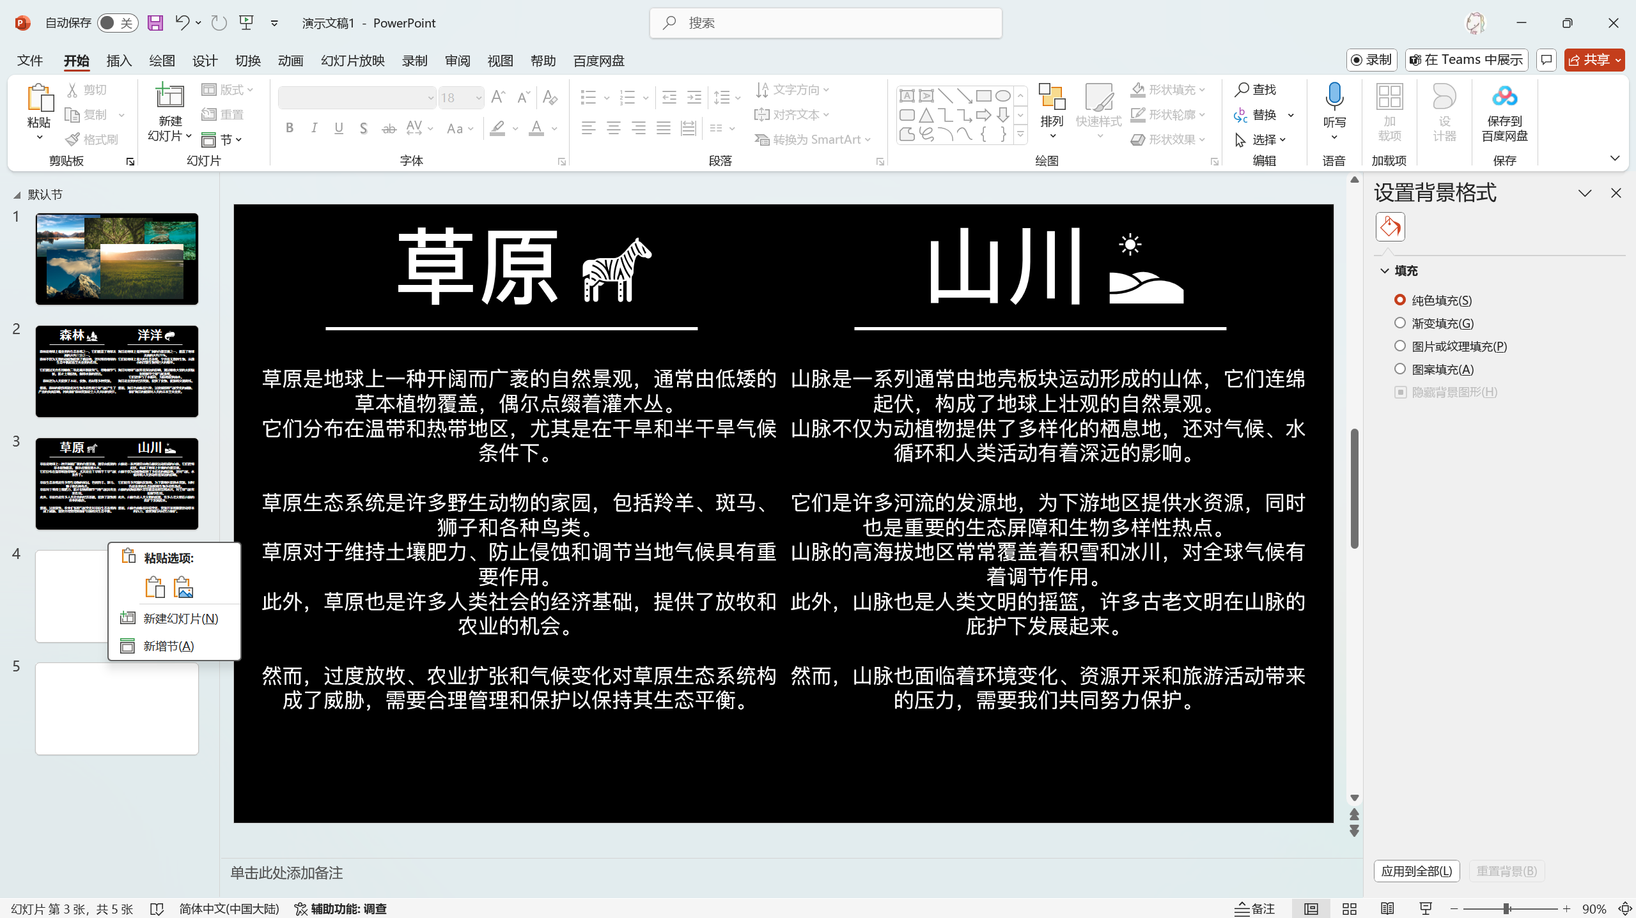Open Select (选择) dropdown in Editing group
Image resolution: width=1636 pixels, height=918 pixels.
point(1260,139)
